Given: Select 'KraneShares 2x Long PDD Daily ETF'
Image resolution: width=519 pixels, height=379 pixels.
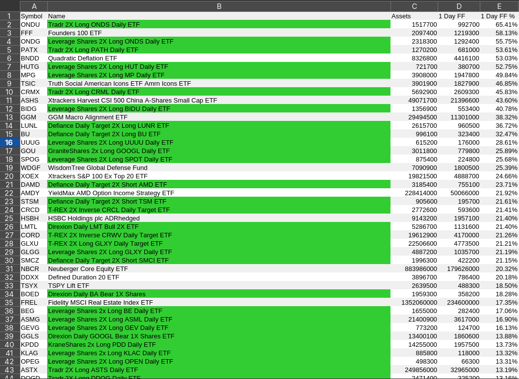Looking at the screenshot, I should pos(219,345).
